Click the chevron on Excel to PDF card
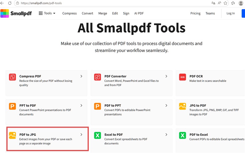 click(x=166, y=135)
